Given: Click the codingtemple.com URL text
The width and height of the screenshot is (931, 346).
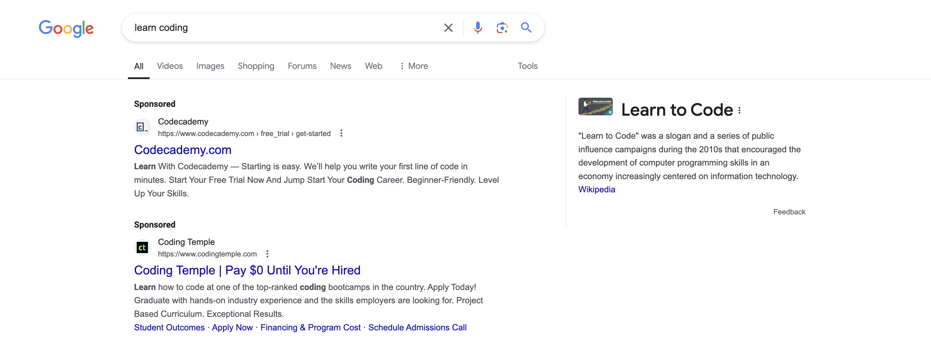Looking at the screenshot, I should [x=207, y=254].
